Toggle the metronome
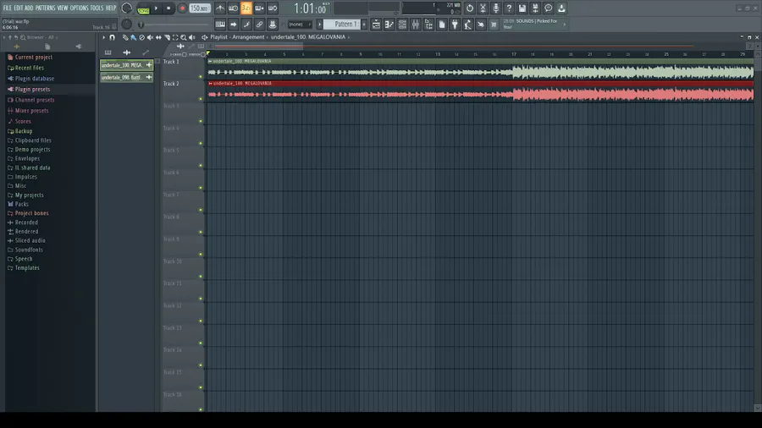 point(220,8)
